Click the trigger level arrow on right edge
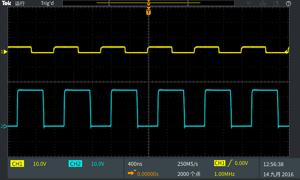 [x=287, y=52]
